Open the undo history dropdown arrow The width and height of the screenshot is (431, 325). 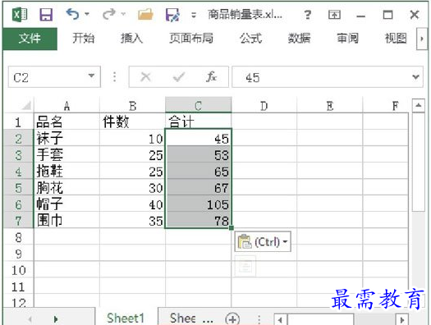pos(87,14)
